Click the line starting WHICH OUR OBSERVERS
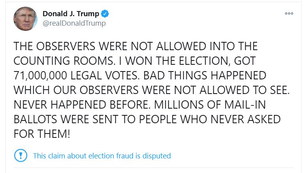This screenshot has height=173, width=308. point(152,90)
